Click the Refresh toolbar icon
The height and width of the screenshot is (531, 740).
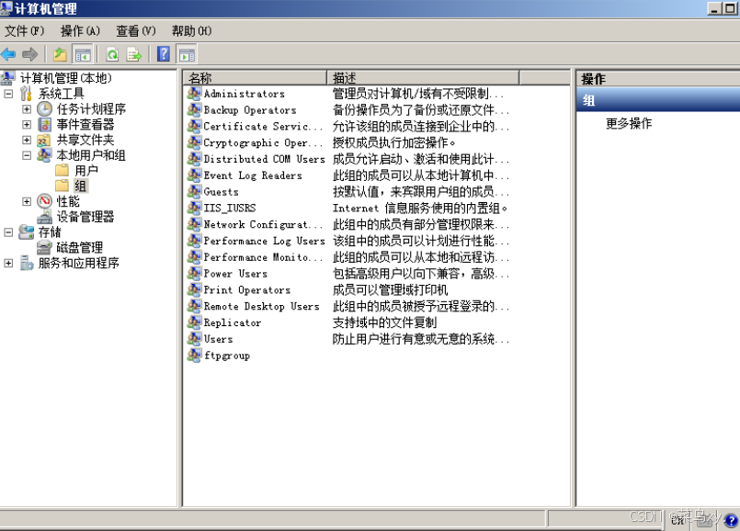(112, 55)
